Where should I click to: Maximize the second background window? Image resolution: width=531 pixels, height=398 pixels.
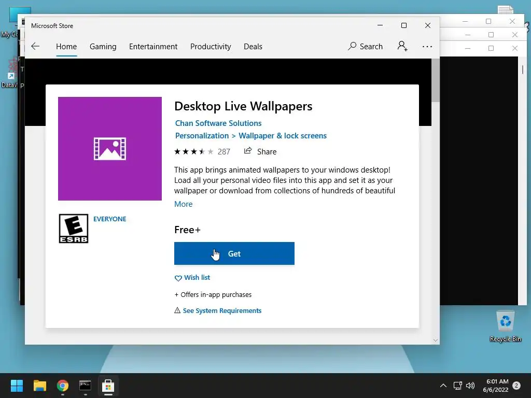(x=491, y=35)
